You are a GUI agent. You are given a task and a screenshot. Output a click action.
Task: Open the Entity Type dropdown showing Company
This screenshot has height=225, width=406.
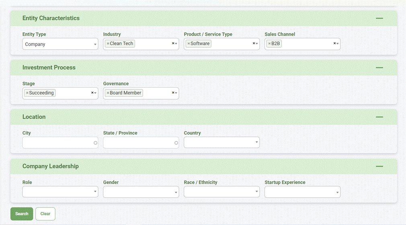(60, 44)
